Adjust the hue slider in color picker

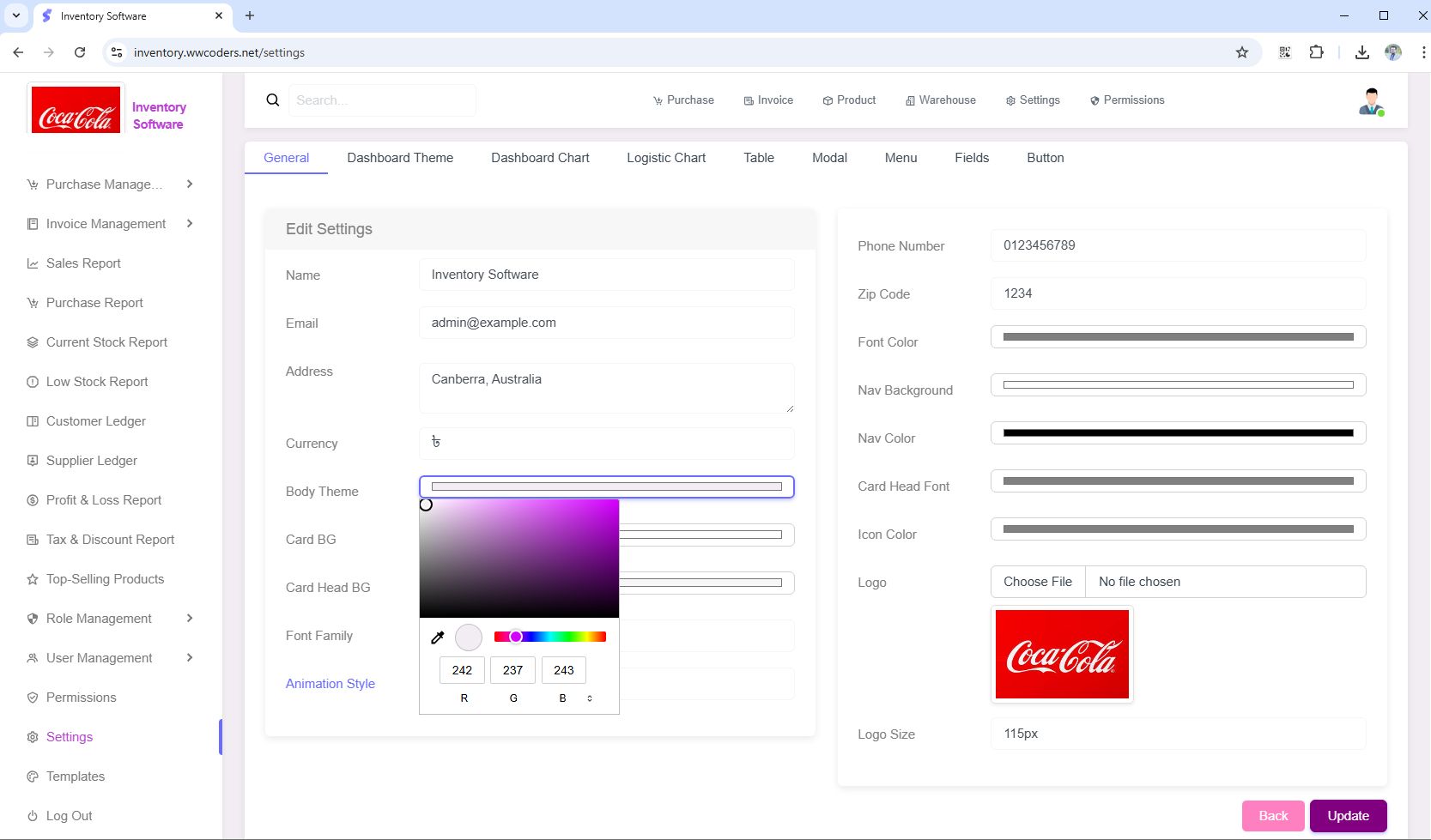(x=550, y=637)
